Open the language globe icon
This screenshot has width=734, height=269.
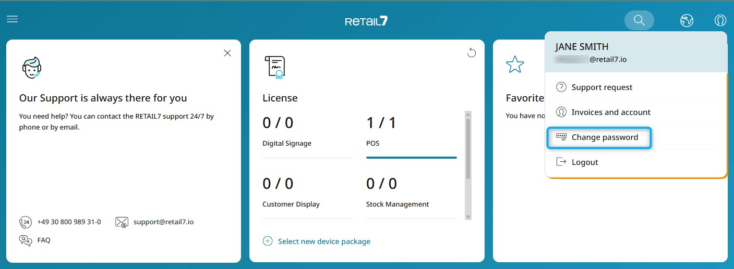click(687, 21)
